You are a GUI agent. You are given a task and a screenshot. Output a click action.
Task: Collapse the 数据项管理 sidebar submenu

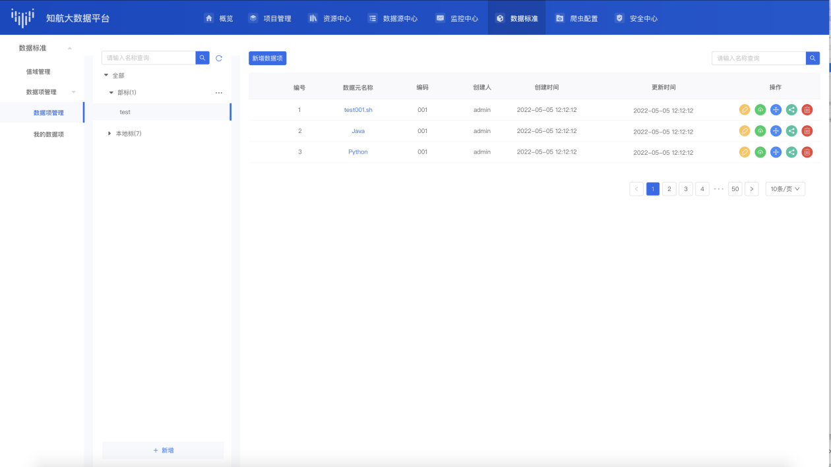[x=73, y=92]
